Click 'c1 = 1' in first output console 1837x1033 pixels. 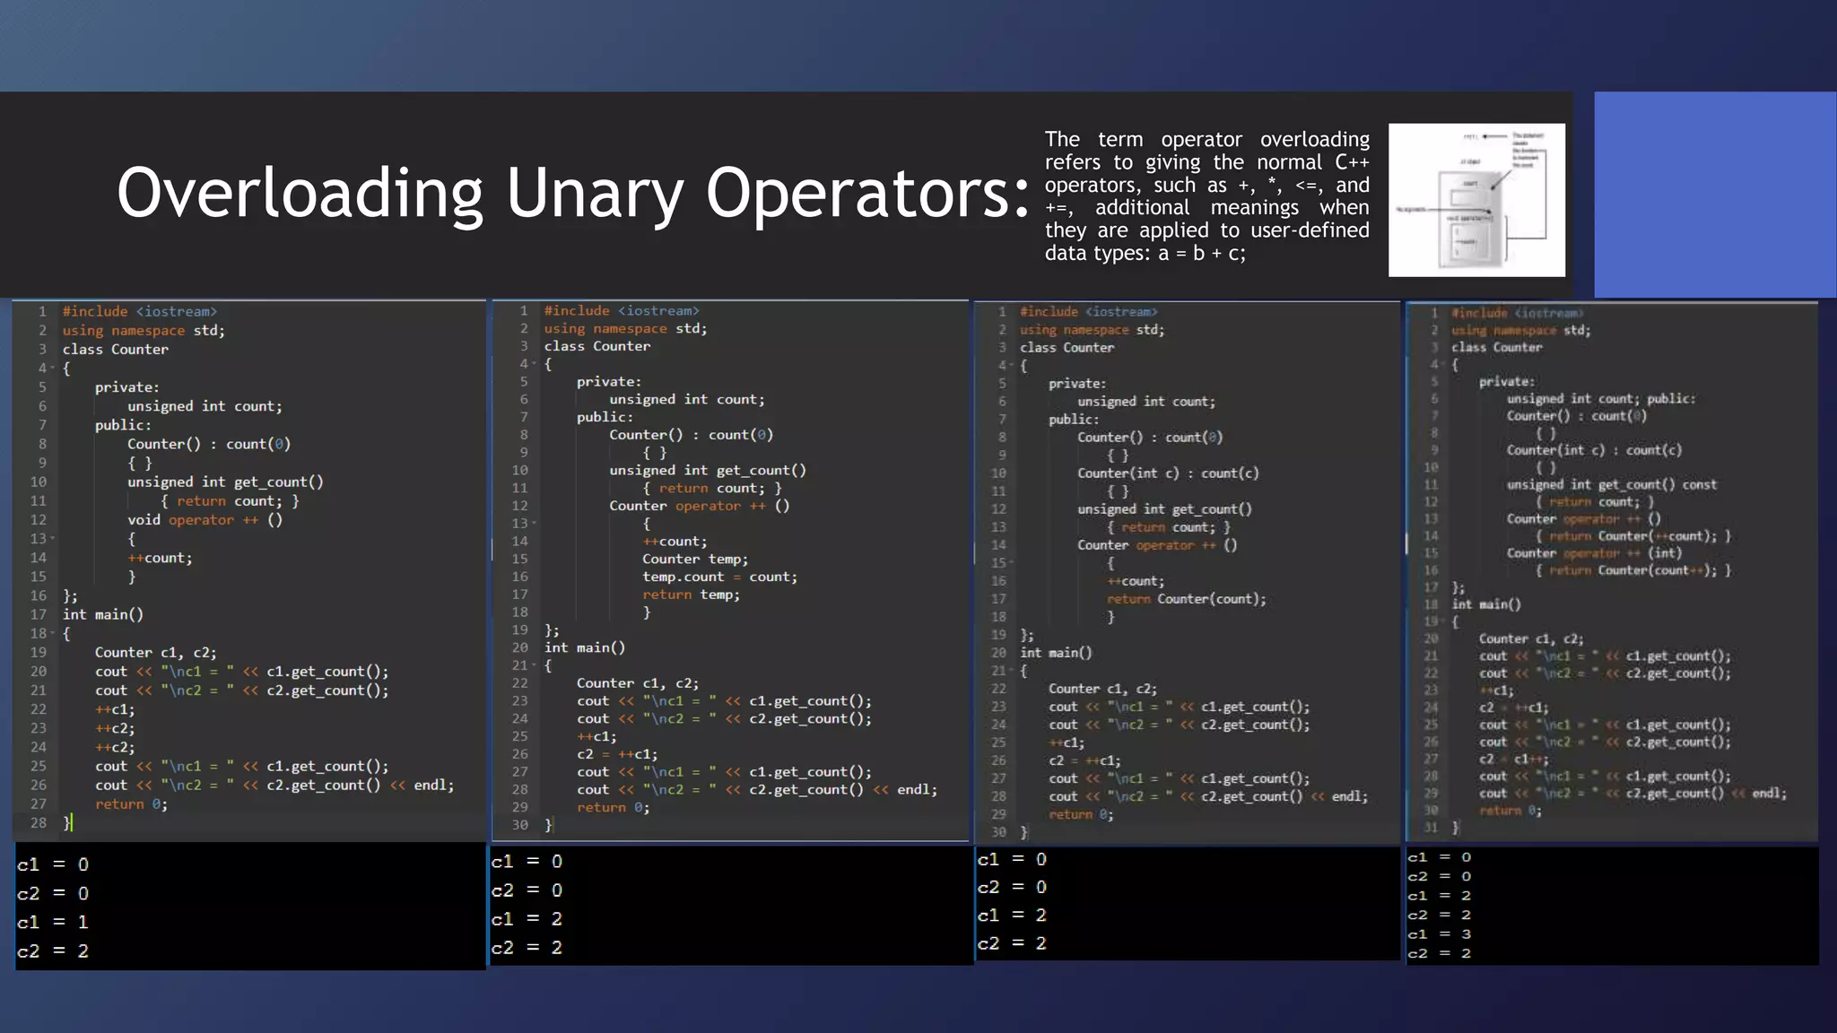(x=52, y=922)
